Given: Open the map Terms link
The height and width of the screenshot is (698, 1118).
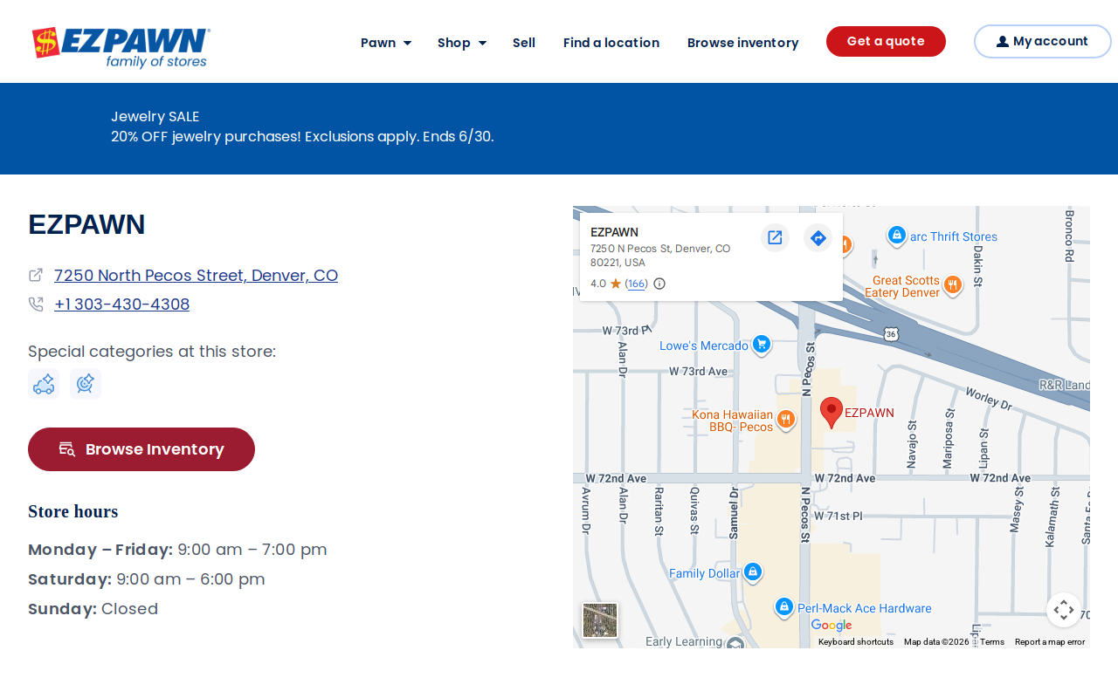Looking at the screenshot, I should pos(992,642).
